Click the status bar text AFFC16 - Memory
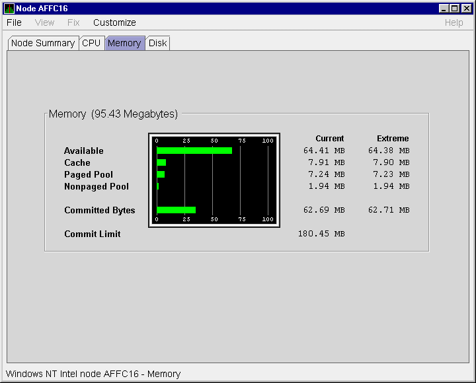 pyautogui.click(x=142, y=374)
